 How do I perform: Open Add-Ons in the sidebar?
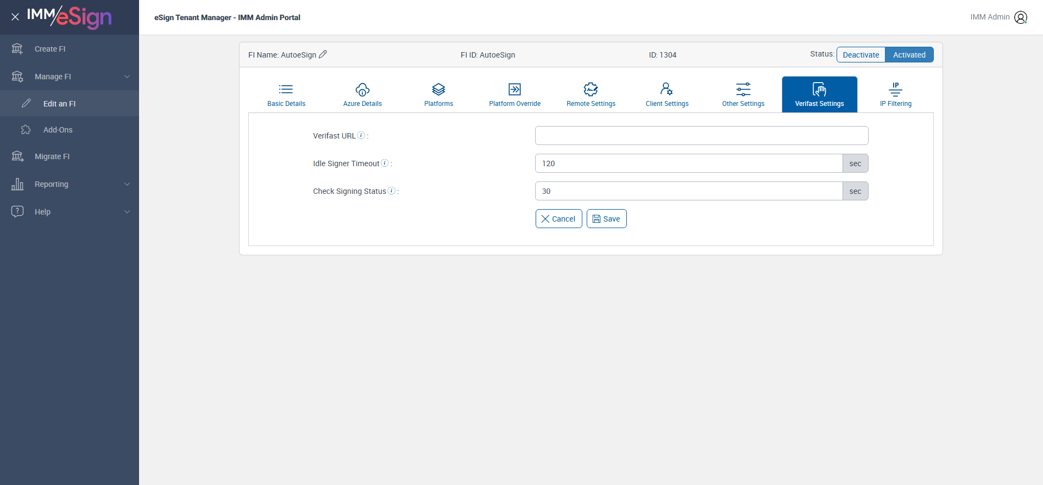70,130
